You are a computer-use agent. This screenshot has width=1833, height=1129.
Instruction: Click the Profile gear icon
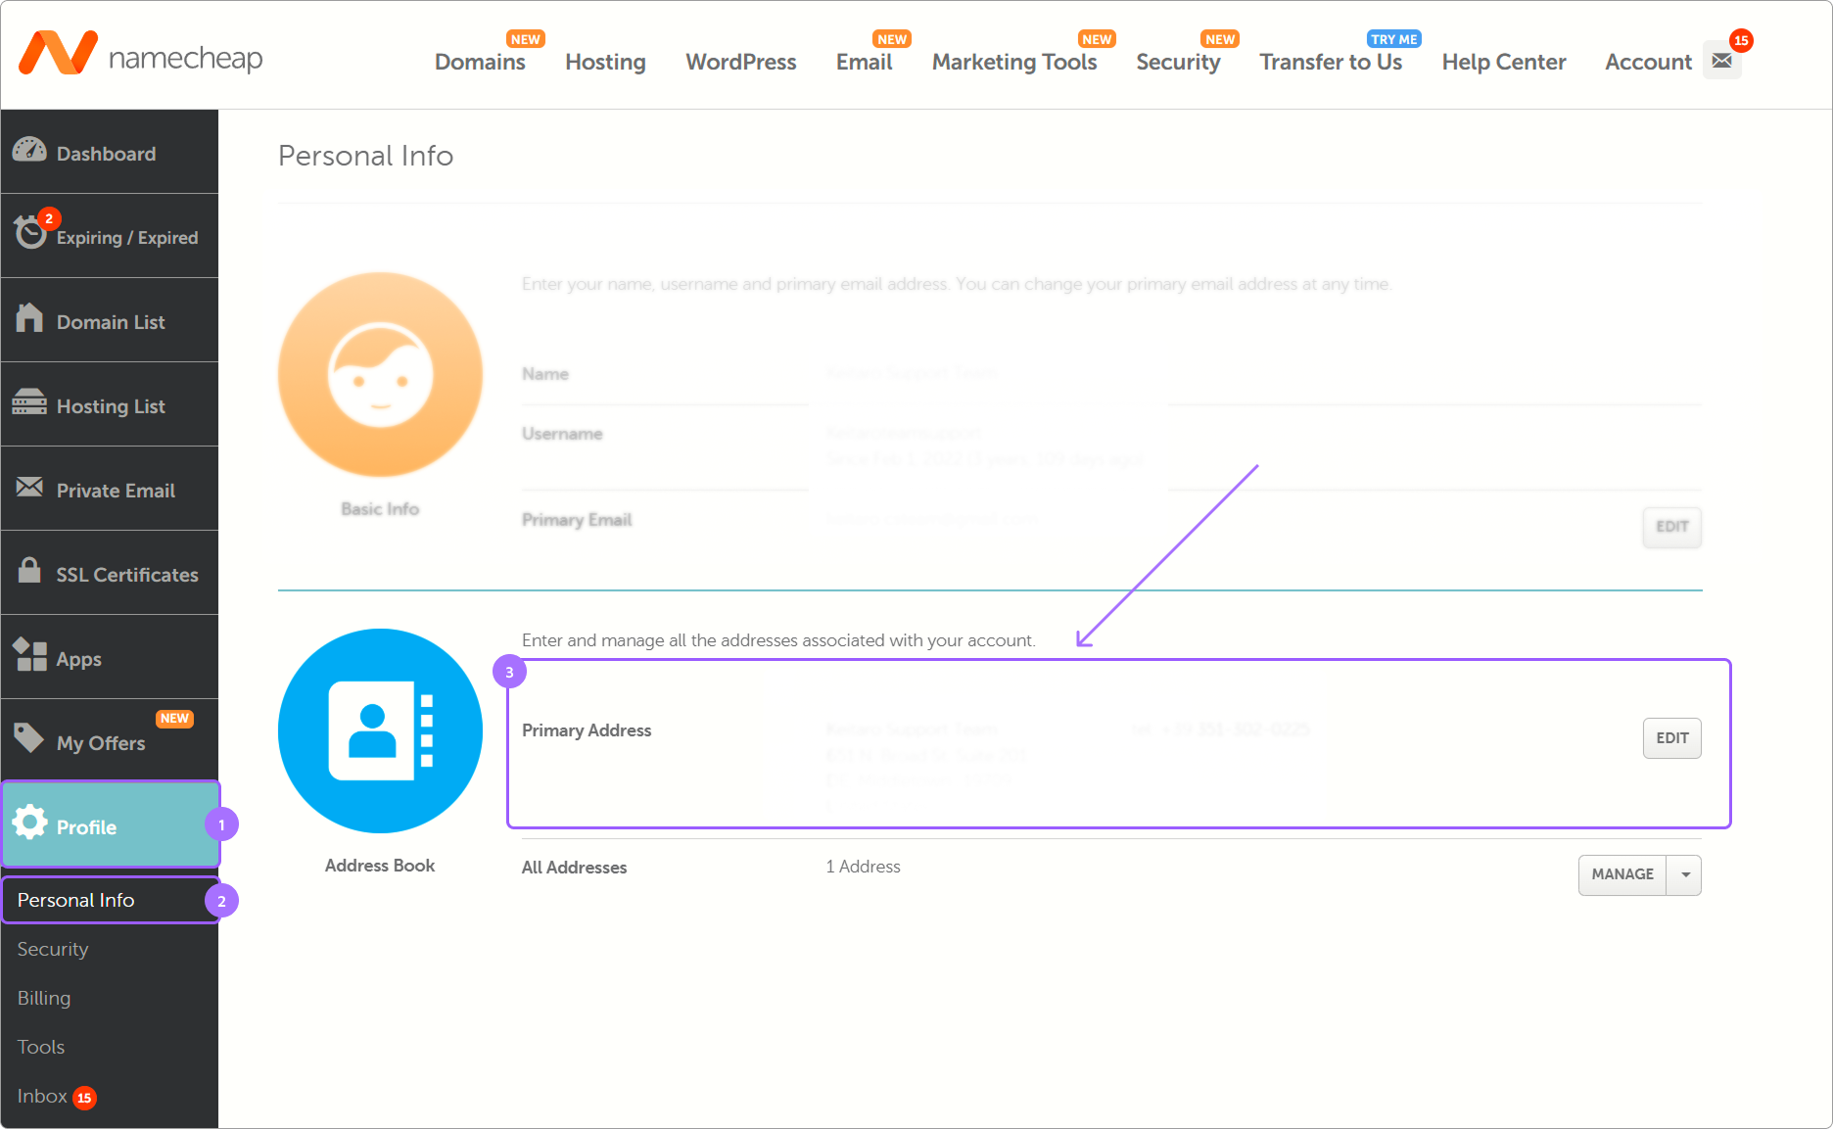[x=29, y=823]
